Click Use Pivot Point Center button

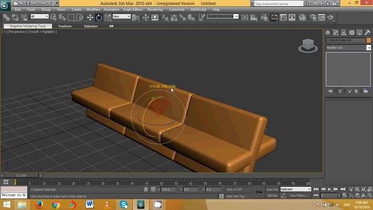[x=136, y=17]
